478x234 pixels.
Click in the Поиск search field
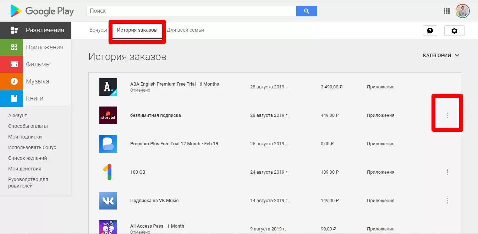click(191, 11)
